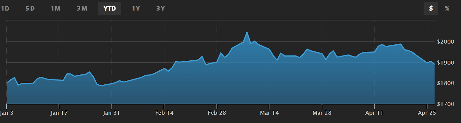
Task: Click the $1700 price axis label
Action: click(446, 104)
